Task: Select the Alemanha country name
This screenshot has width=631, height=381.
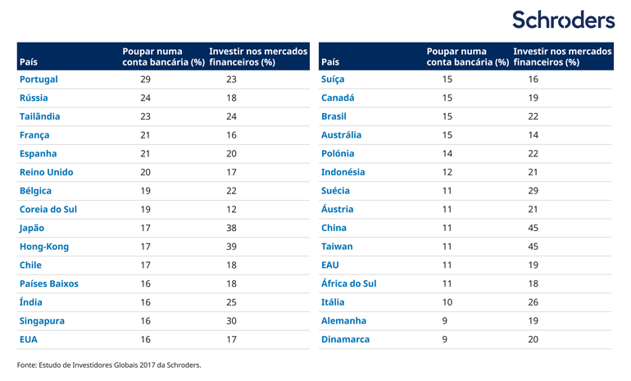Action: [343, 320]
